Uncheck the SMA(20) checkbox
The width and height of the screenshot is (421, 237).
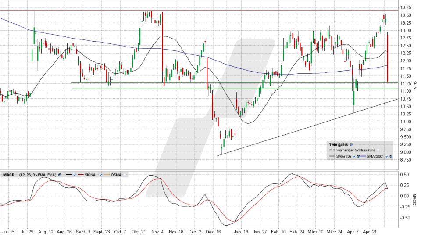click(x=354, y=156)
